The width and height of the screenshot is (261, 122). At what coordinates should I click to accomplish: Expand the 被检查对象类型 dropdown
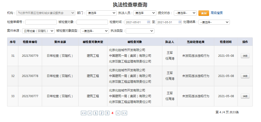(x=95, y=31)
